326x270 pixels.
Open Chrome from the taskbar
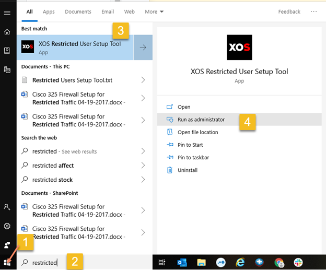[279, 262]
